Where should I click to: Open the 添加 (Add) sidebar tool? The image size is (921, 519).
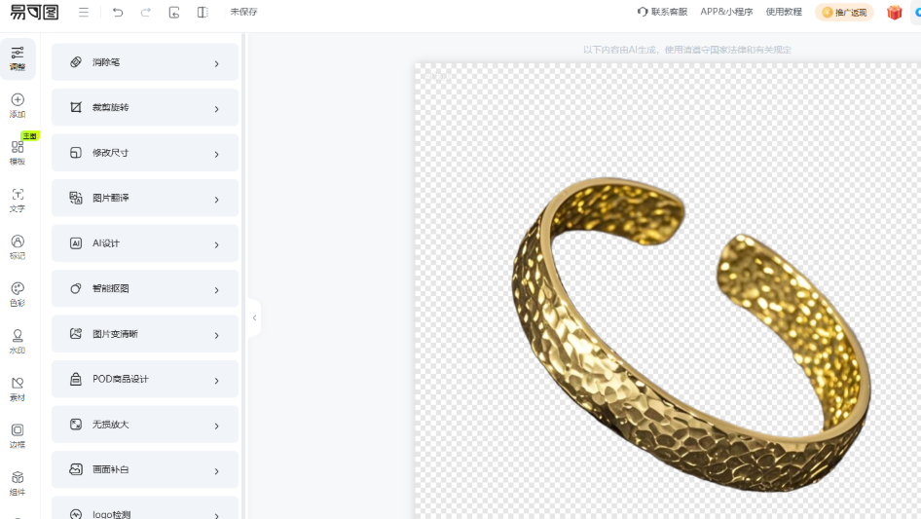(18, 105)
